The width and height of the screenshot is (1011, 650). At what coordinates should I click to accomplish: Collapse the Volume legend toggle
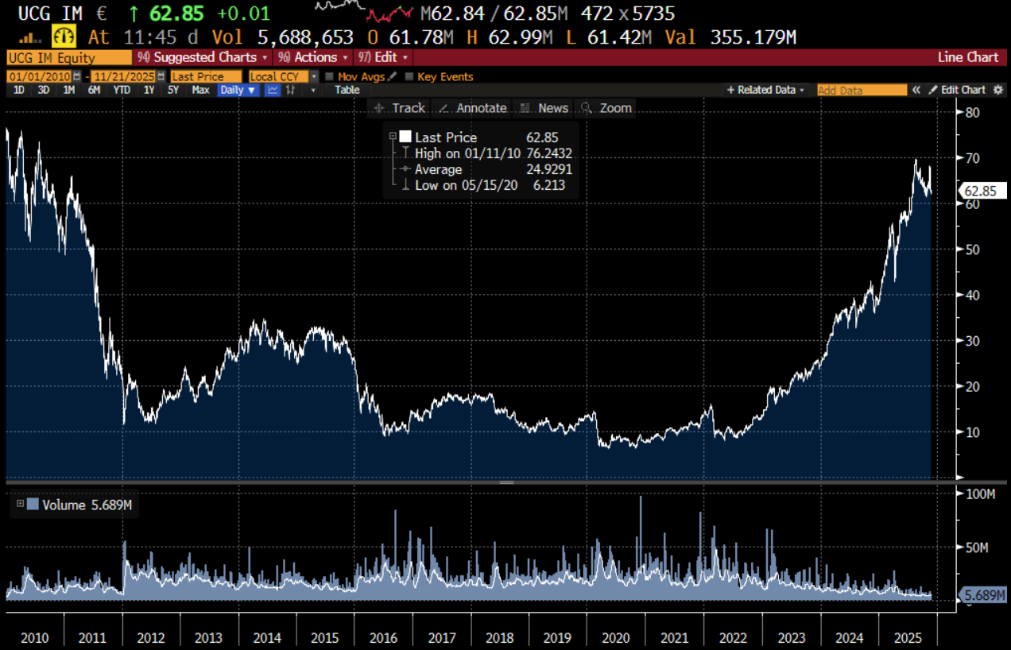tap(20, 504)
